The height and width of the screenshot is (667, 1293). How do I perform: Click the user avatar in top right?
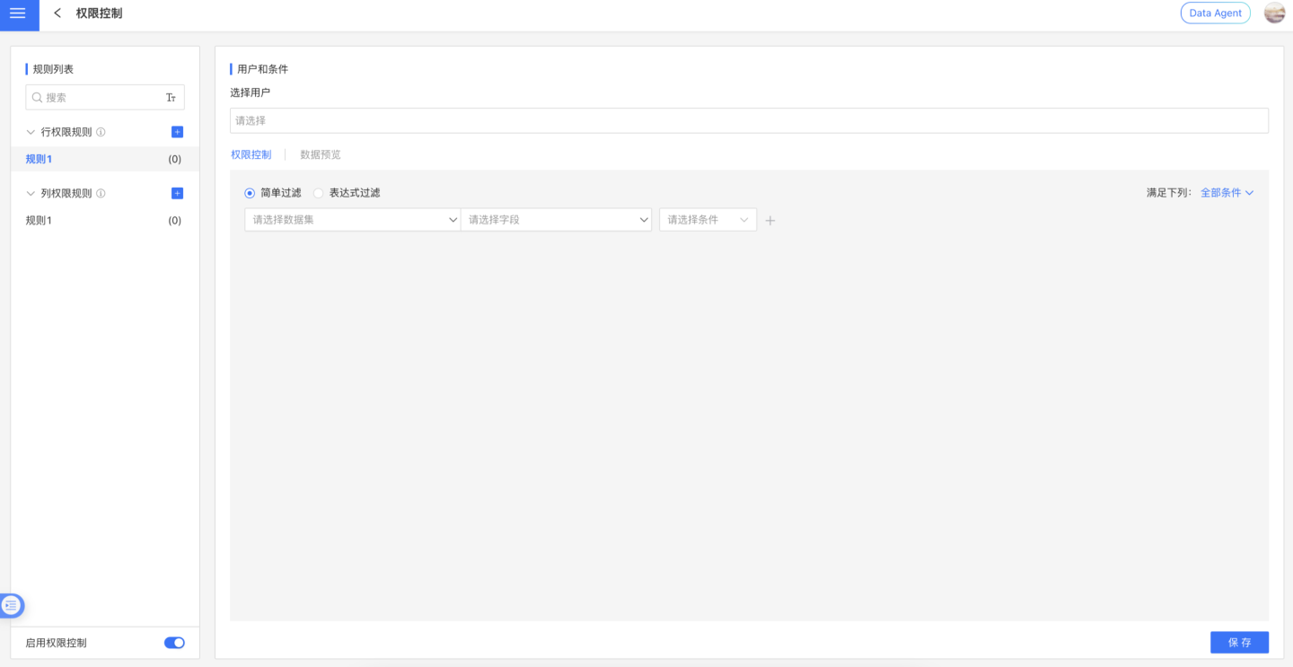1274,13
